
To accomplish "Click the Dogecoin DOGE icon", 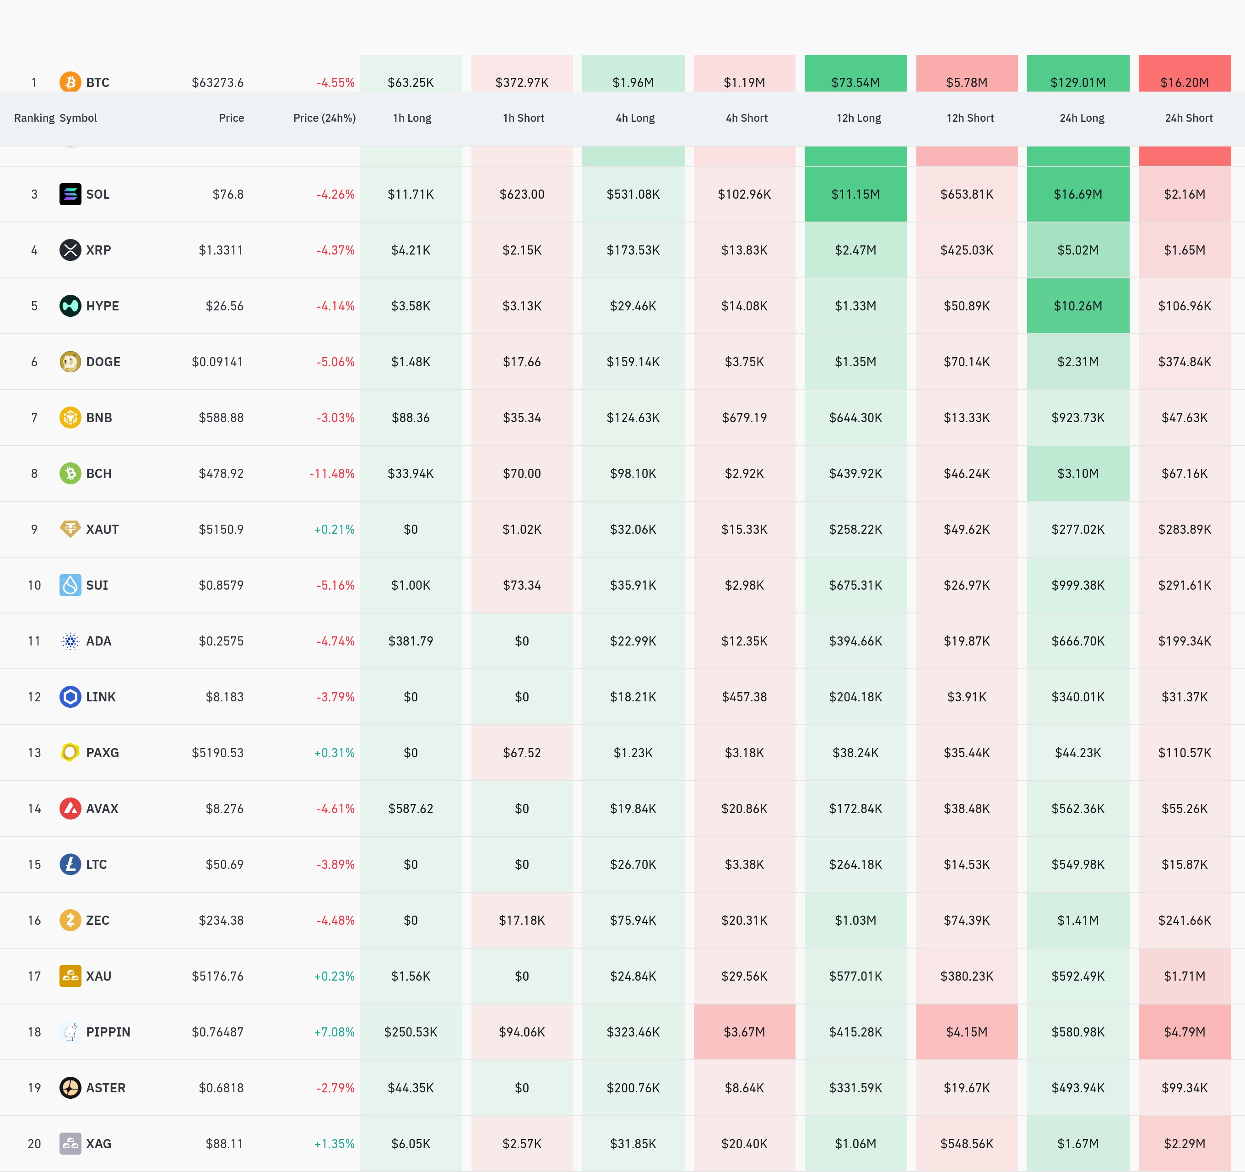I will click(70, 361).
